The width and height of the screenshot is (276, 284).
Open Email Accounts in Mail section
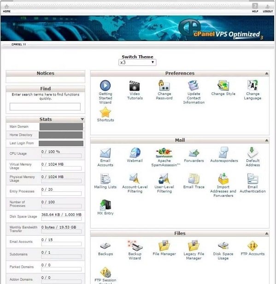[105, 153]
